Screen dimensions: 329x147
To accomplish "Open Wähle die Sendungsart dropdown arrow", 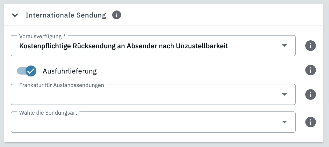I will 284,122.
